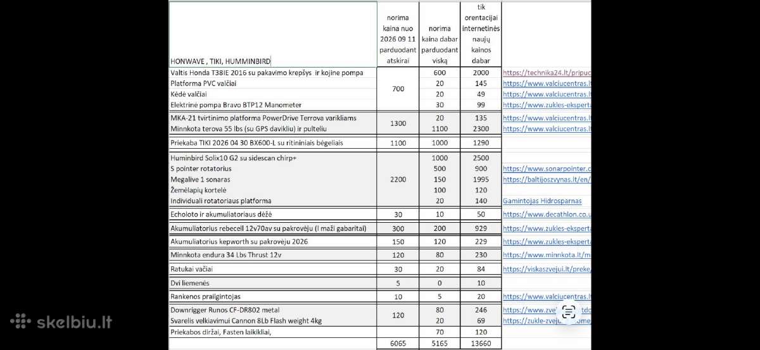
Task: Select cell 'Downrigger Runos CF-DR802 metal'
Action: [x=273, y=310]
